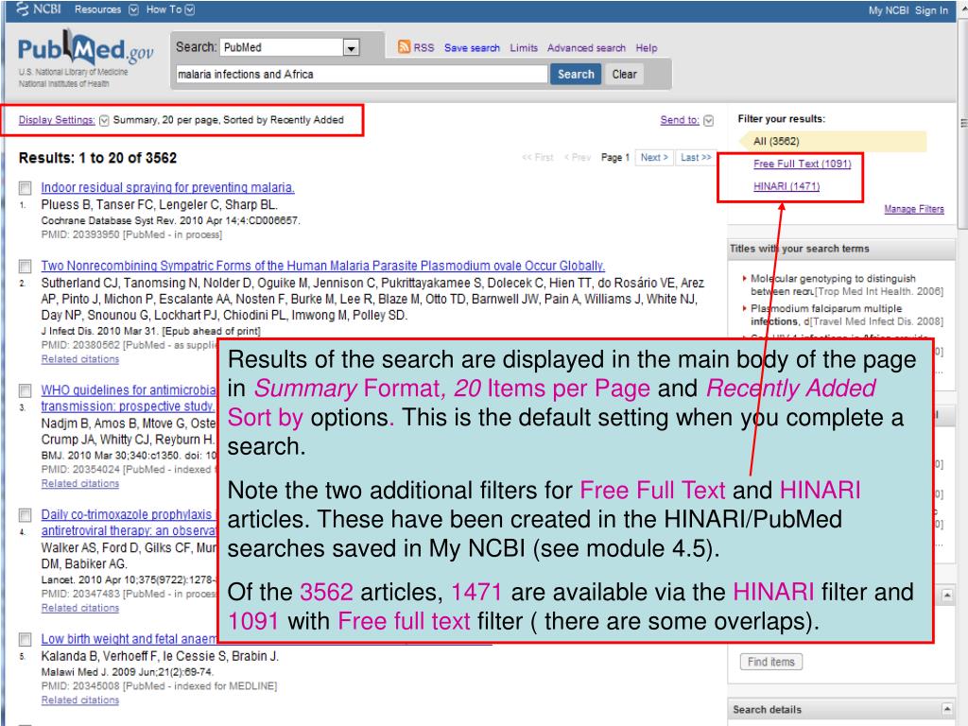The height and width of the screenshot is (726, 968).
Task: Click author line Pluess B, Tanser FC
Action: pos(159,205)
